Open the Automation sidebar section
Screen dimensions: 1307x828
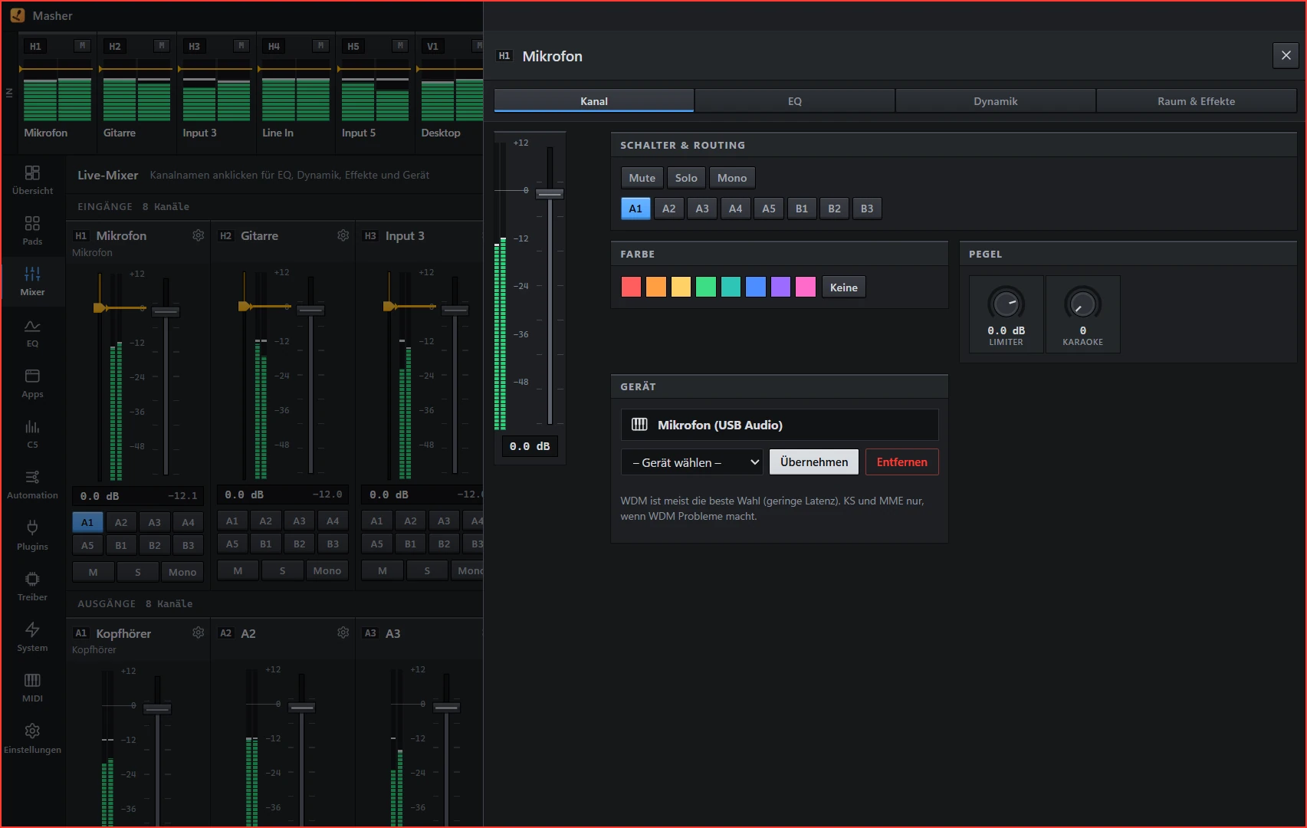point(32,485)
